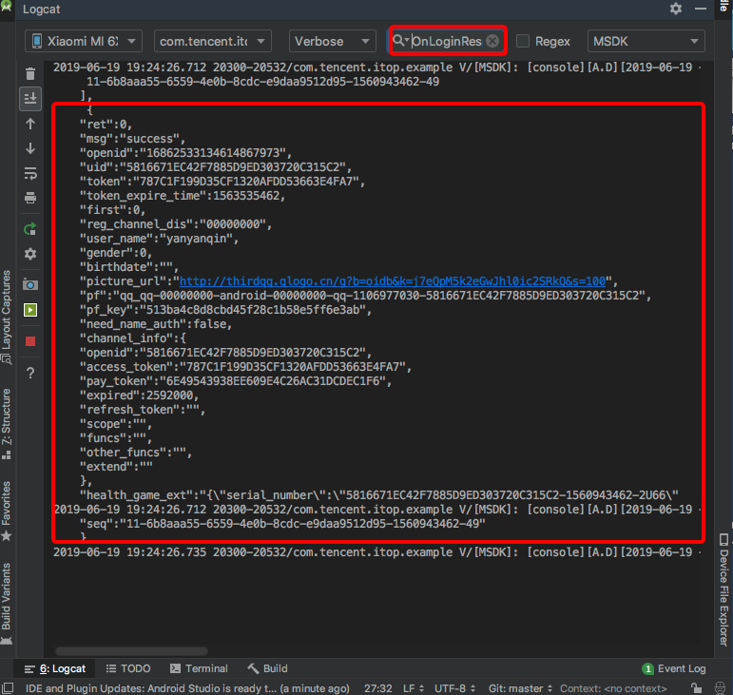
Task: Click the "pay_token" log line
Action: pyautogui.click(x=236, y=381)
